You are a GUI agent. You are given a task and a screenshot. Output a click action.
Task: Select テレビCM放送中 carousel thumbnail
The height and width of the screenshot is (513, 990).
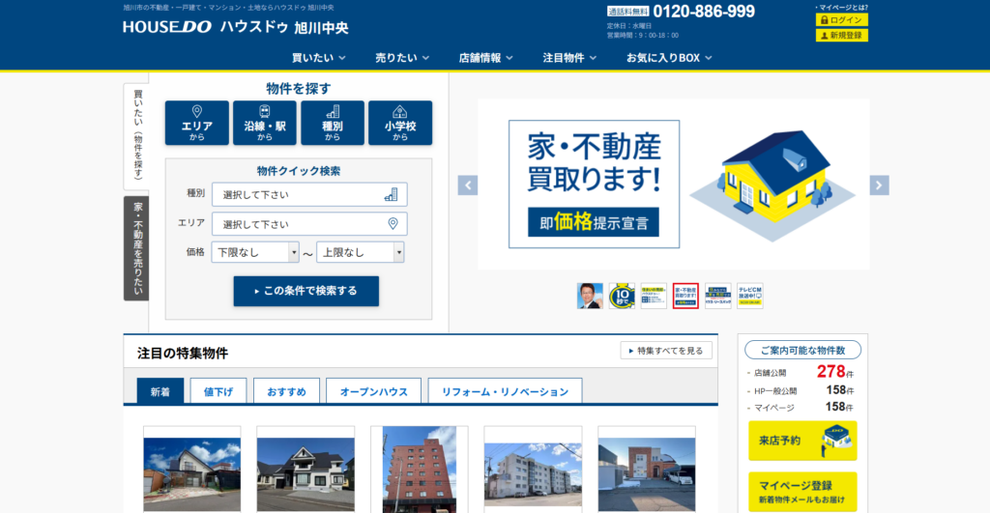[750, 296]
